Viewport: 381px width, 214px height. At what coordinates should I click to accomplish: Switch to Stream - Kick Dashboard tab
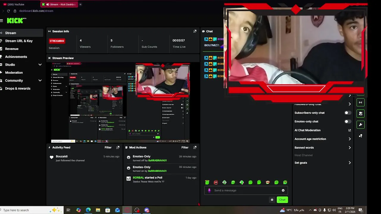[59, 4]
